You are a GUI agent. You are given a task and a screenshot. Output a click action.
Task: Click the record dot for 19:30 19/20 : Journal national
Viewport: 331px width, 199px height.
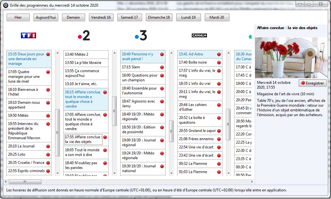pyautogui.click(x=162, y=166)
